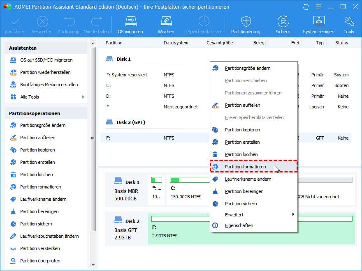The width and height of the screenshot is (362, 271).
Task: Choose Partition löschen in context menu
Action: (x=253, y=154)
